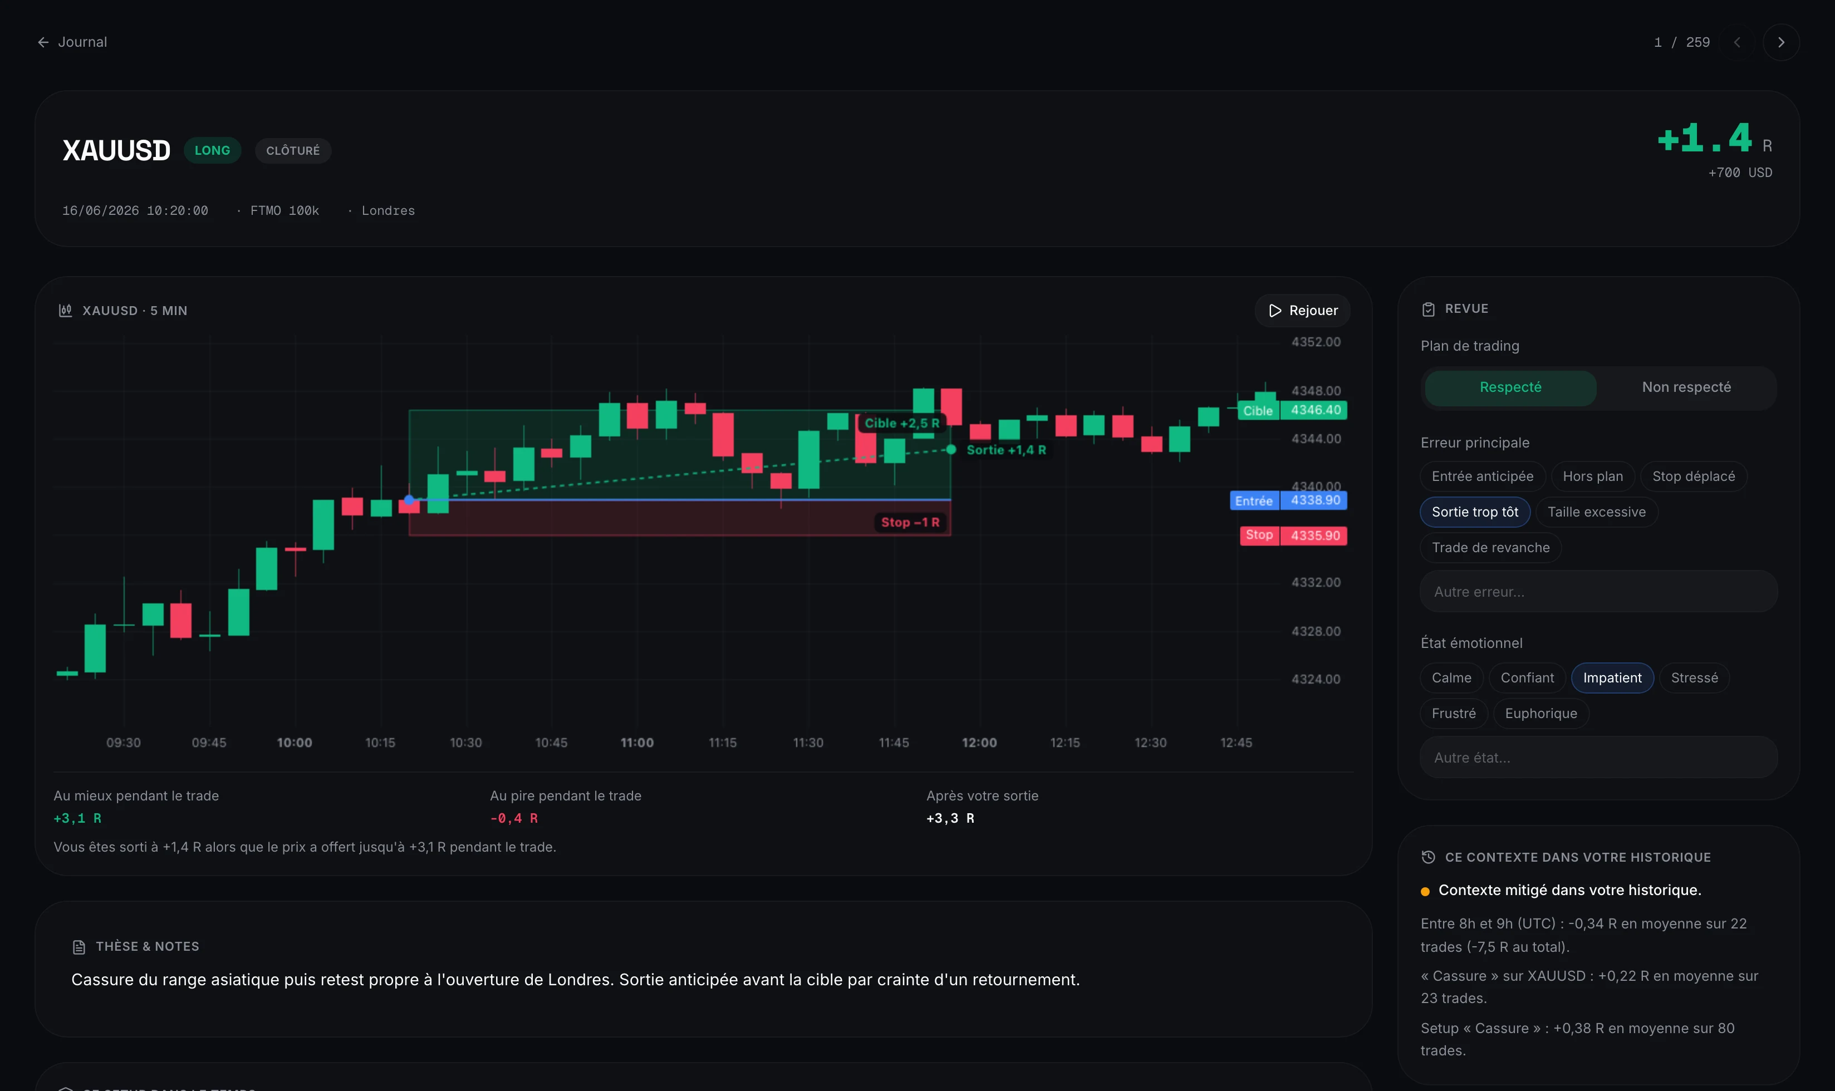Click the FTMO 100k account text

click(284, 211)
